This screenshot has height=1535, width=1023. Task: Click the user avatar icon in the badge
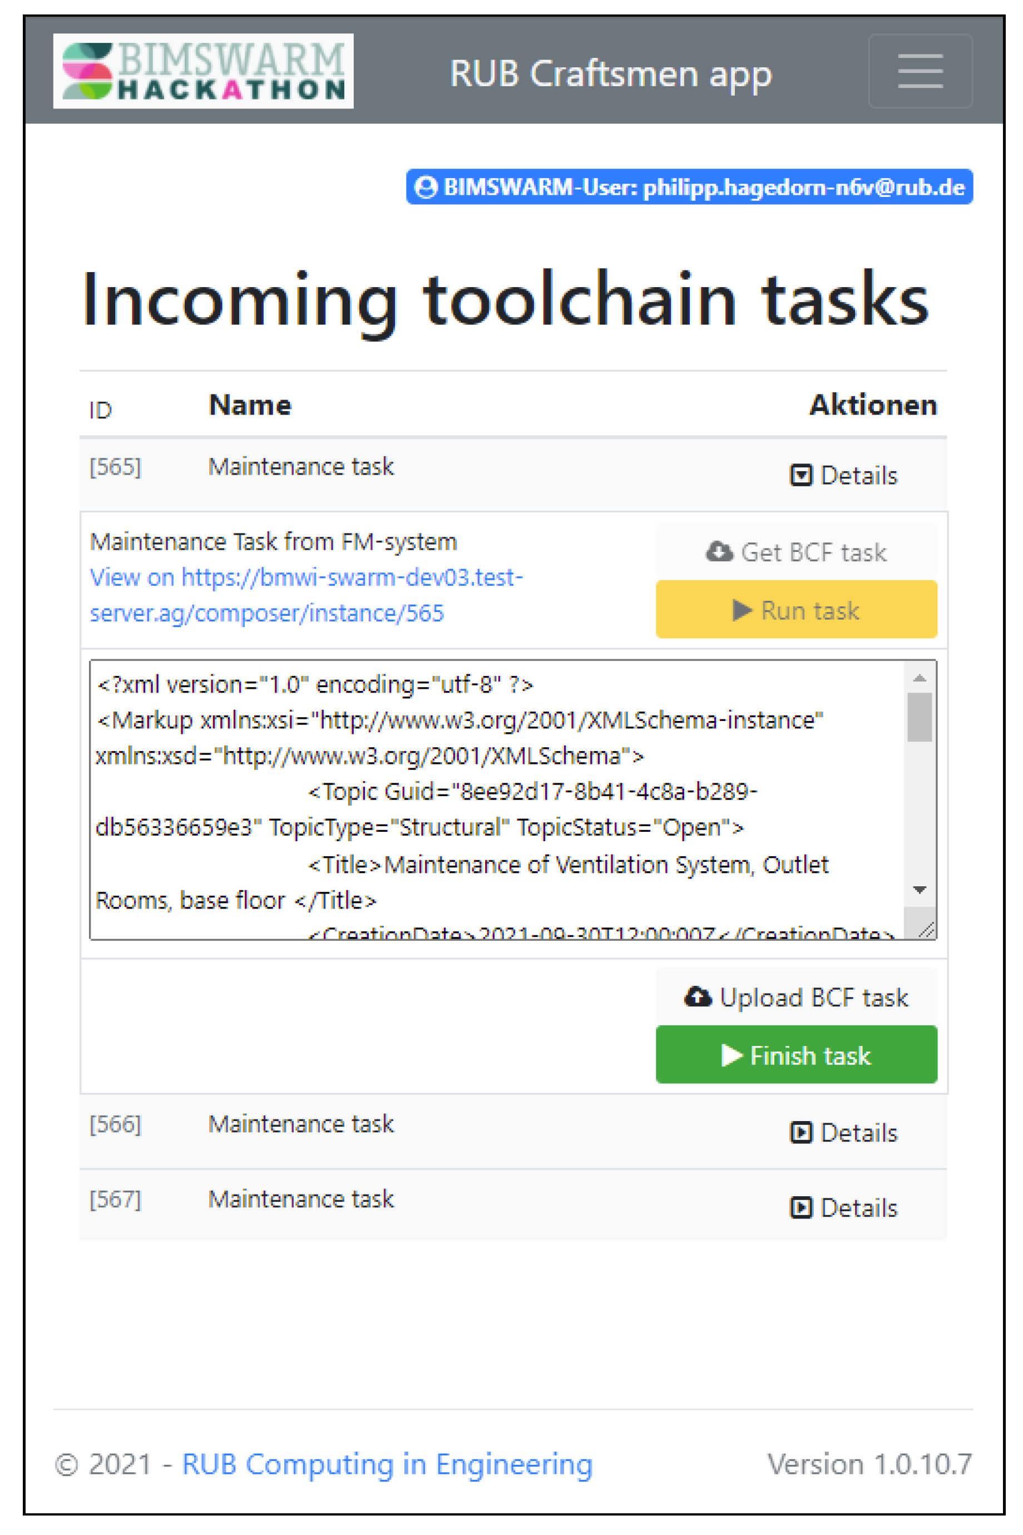tap(426, 187)
